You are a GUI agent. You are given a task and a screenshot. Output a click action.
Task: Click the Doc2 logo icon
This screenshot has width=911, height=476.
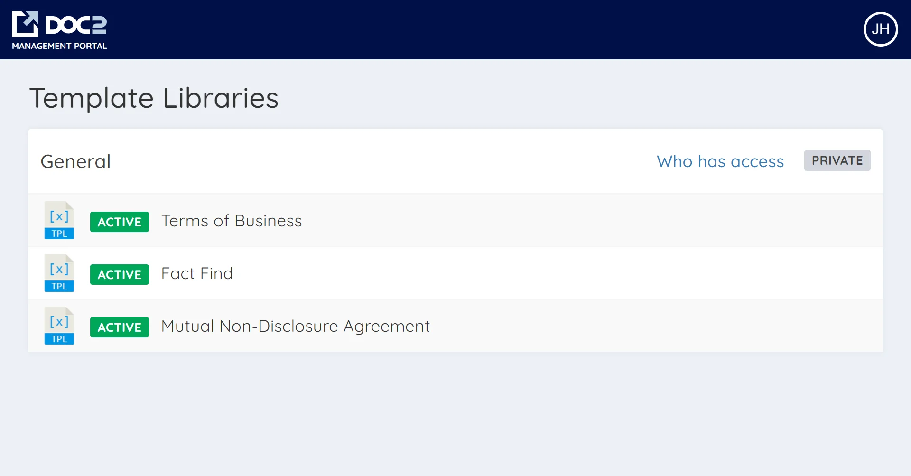click(x=25, y=24)
